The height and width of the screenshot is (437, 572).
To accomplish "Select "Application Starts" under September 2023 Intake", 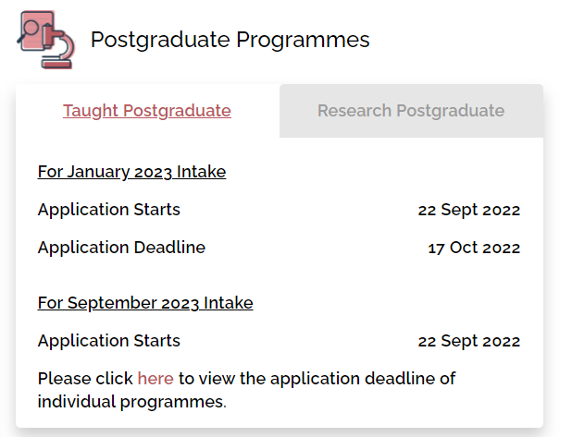I will (109, 341).
